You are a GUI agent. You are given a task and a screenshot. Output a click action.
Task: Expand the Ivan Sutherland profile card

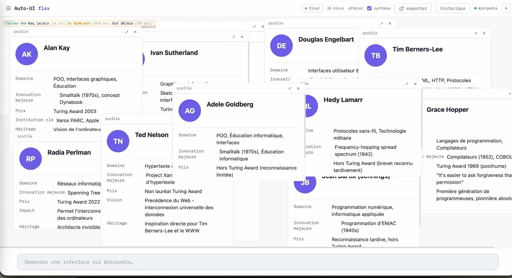[x=234, y=37]
